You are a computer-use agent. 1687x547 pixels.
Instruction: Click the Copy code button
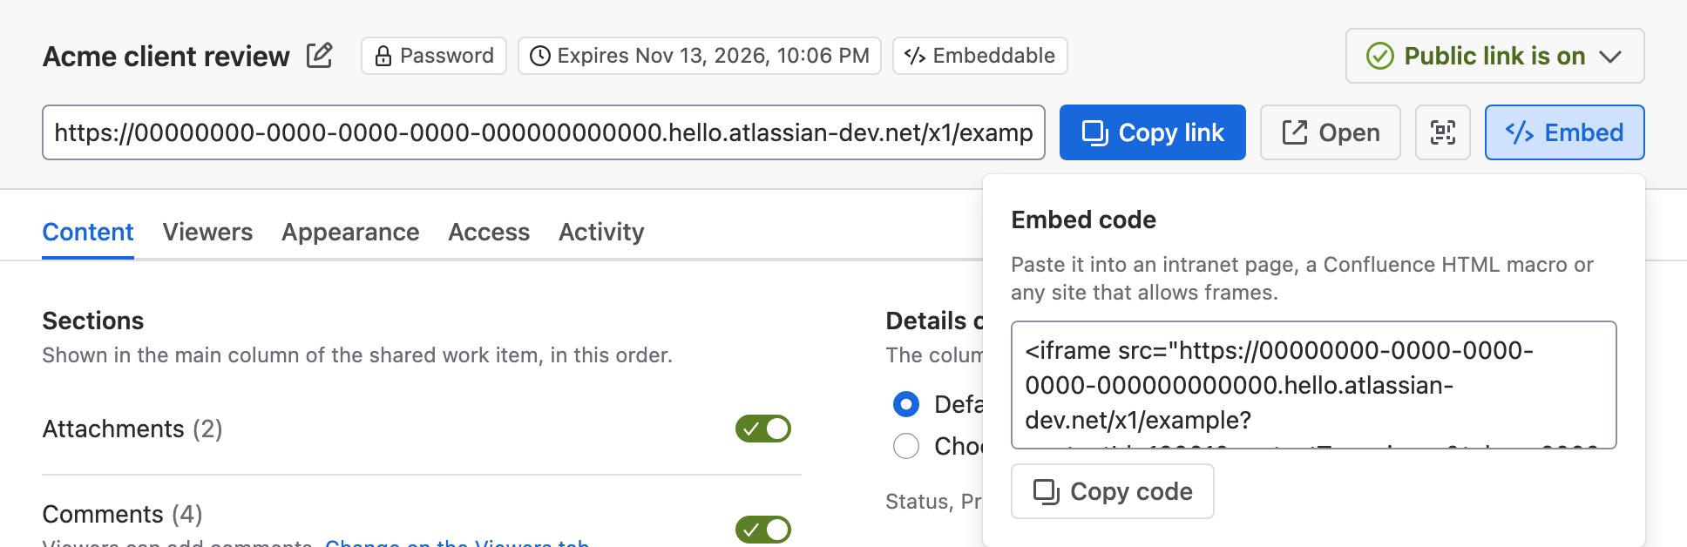pyautogui.click(x=1113, y=491)
